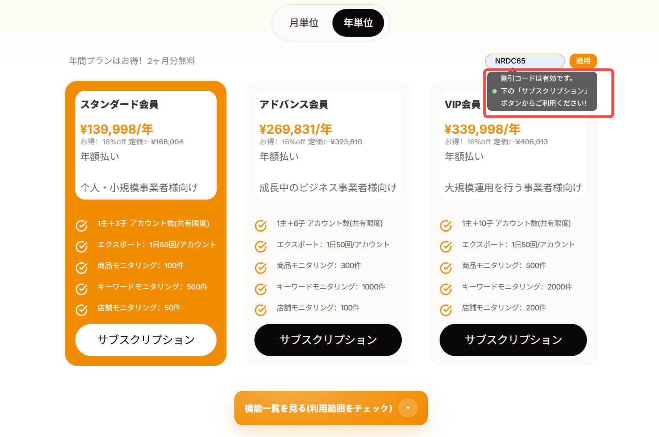Image resolution: width=659 pixels, height=437 pixels.
Task: Click the struck-through price ¥323,810
Action: 346,142
